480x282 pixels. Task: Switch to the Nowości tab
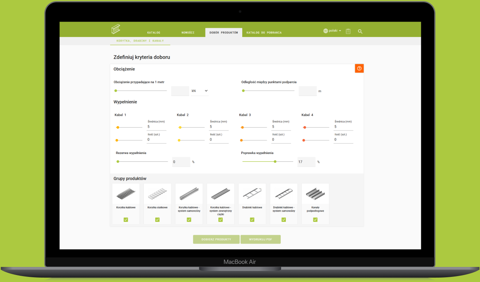(188, 33)
